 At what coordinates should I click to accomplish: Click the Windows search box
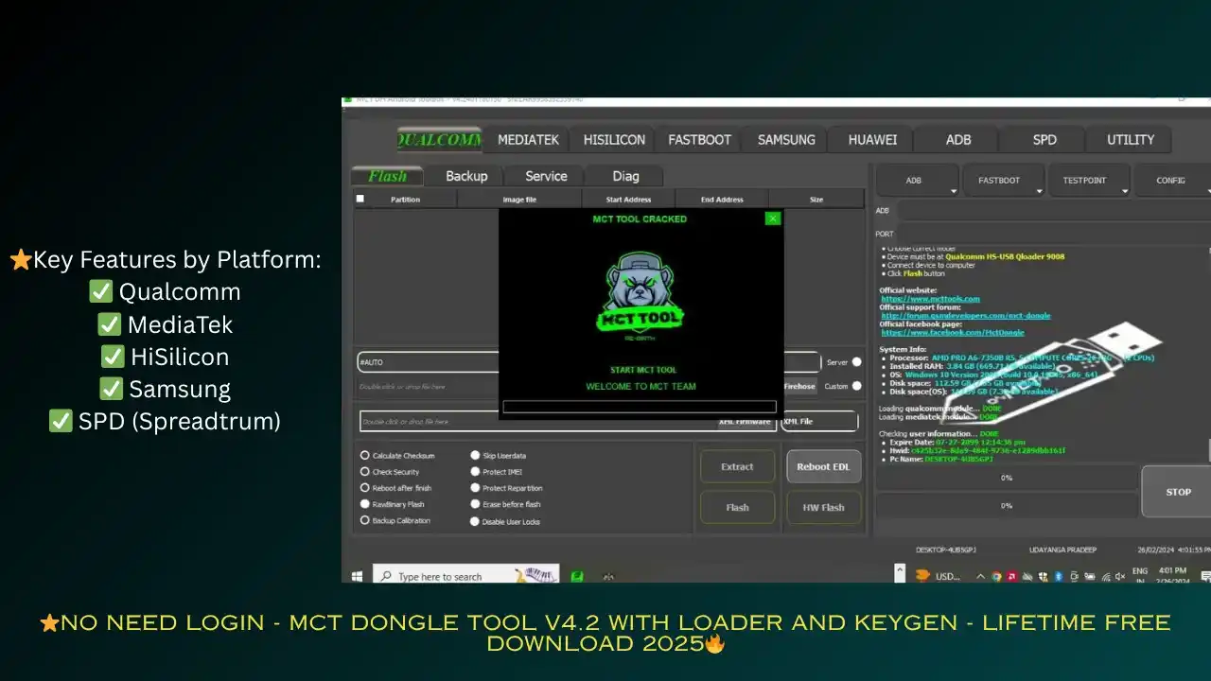[466, 576]
